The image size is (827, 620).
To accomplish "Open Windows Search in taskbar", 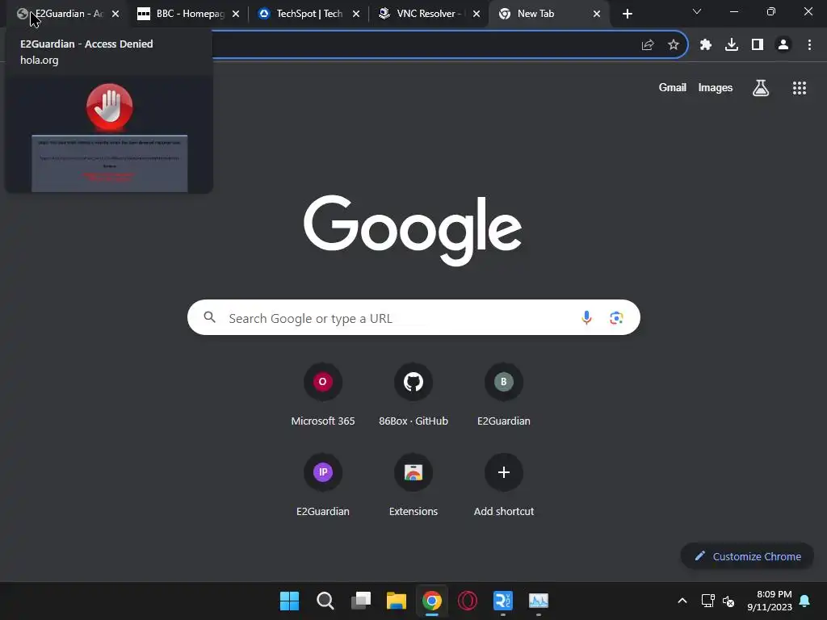I will coord(325,601).
